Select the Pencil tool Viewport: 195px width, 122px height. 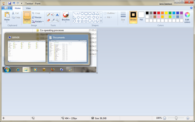pos(48,15)
